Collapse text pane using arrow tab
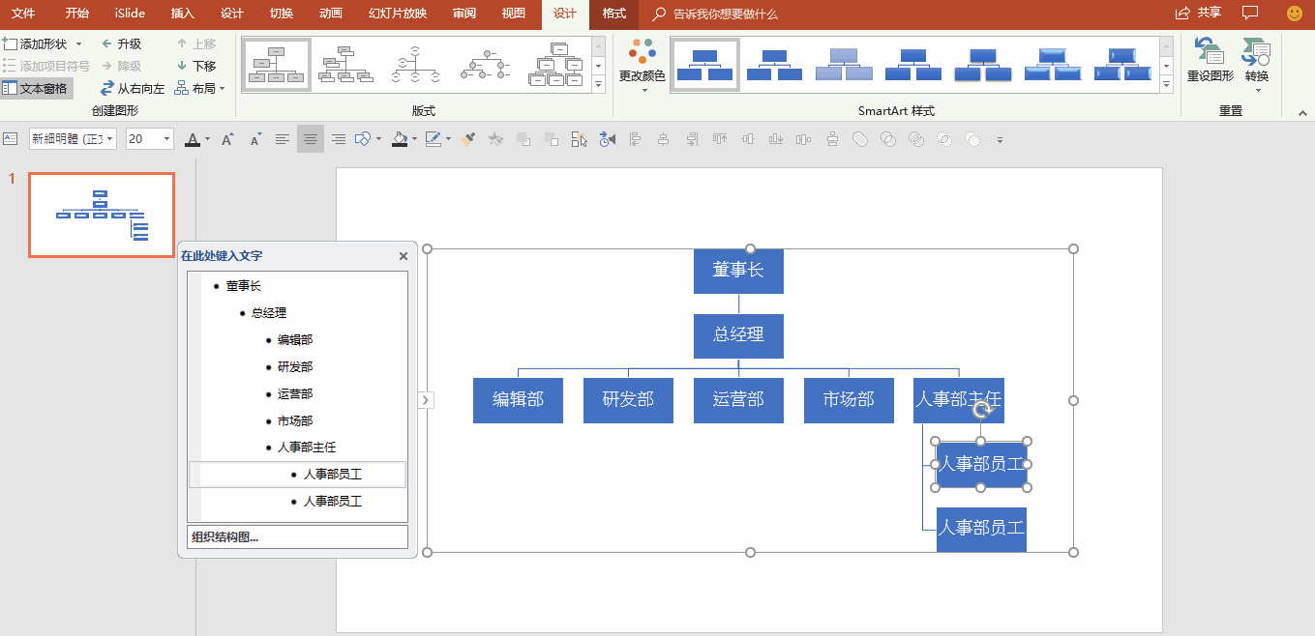The width and height of the screenshot is (1315, 636). click(x=426, y=400)
